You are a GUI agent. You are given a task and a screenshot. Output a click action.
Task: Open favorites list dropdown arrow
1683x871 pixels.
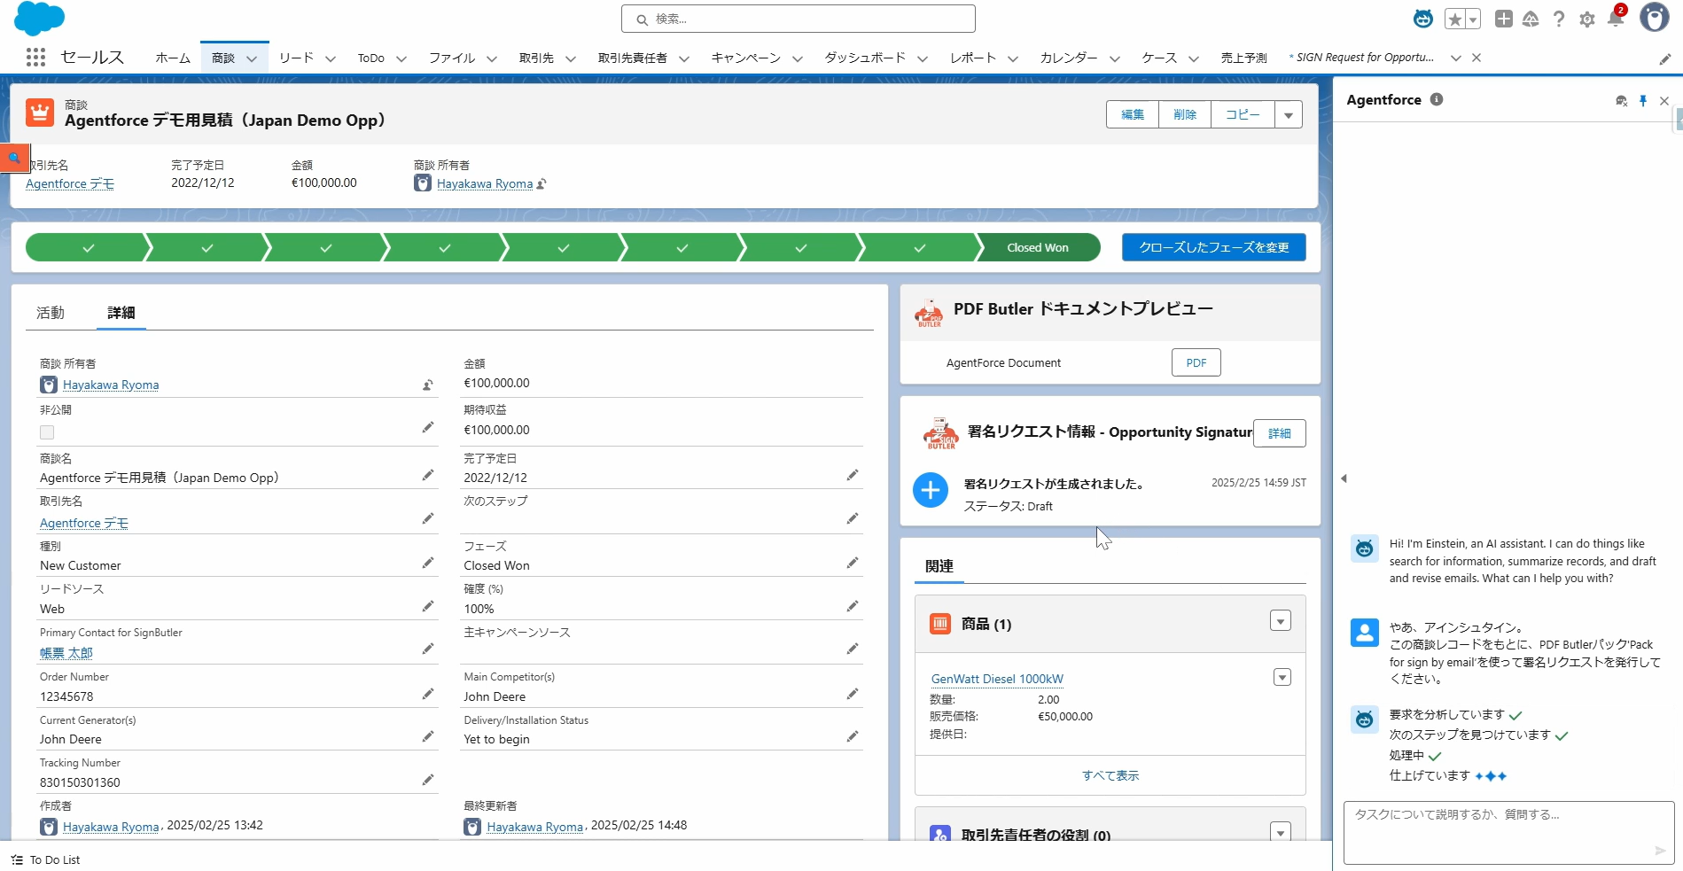coord(1473,19)
